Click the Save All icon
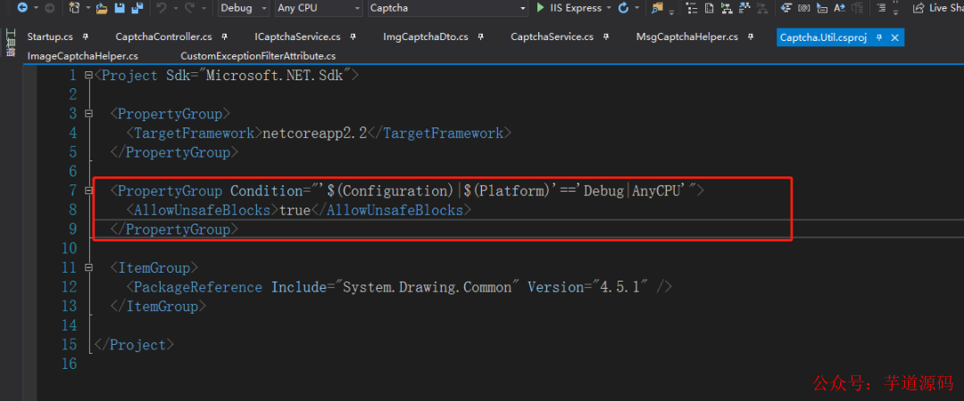 [x=137, y=8]
